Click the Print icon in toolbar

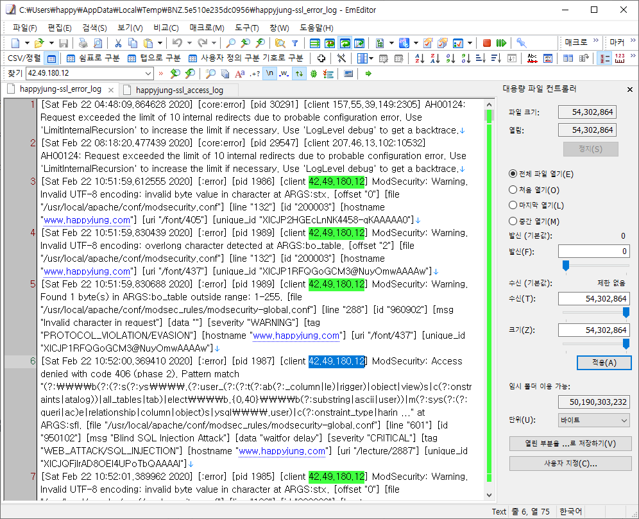83,43
